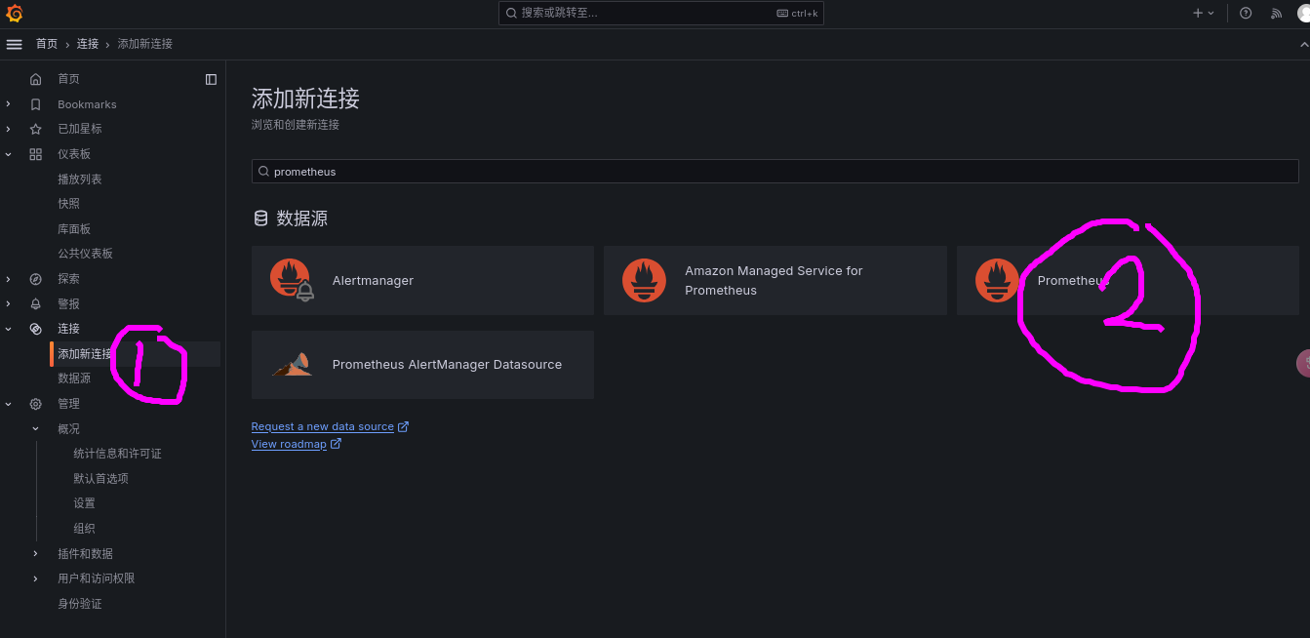Screen dimensions: 1310x638
Task: Open 数据源 under 连接 in sidebar
Action: 74,379
